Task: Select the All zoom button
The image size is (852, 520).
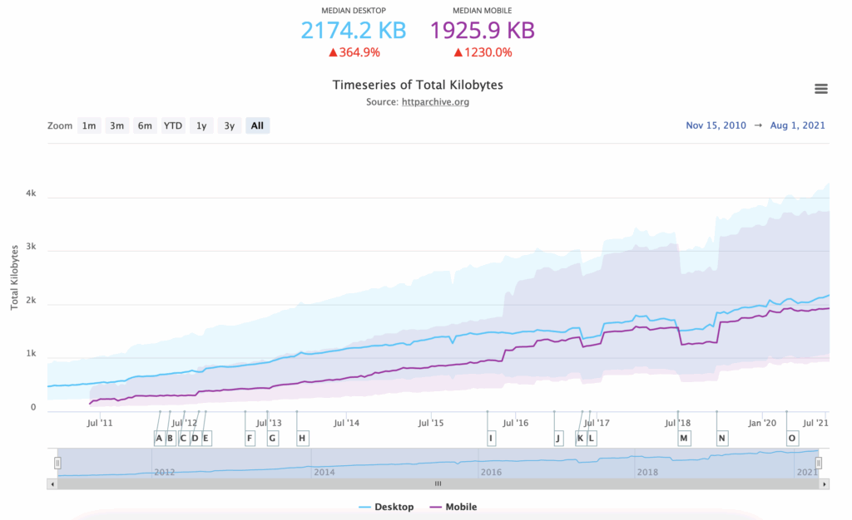Action: coord(257,125)
